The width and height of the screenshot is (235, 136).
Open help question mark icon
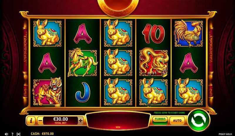[12, 134]
